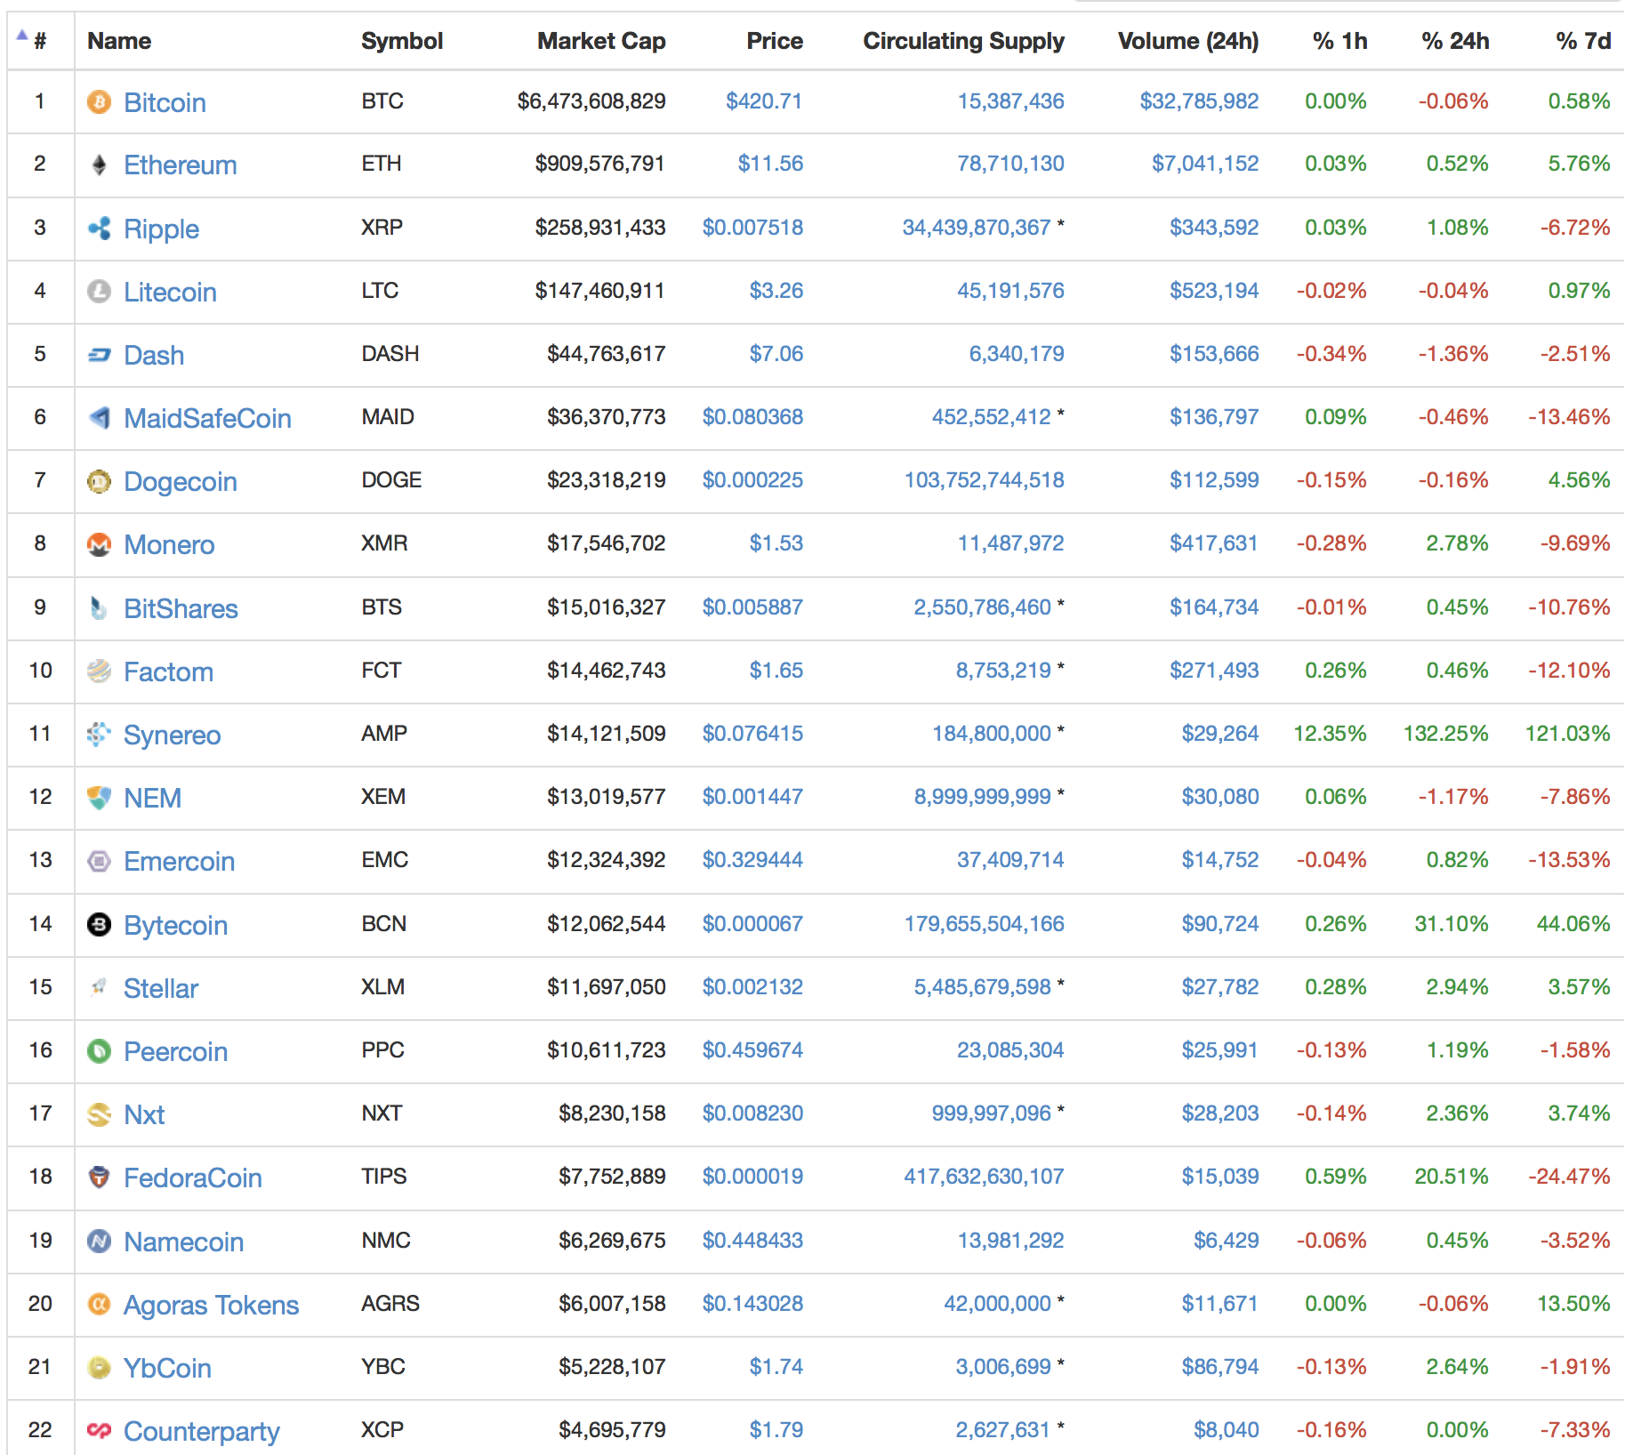1633x1455 pixels.
Task: Click the Stellar rocket logo icon
Action: click(x=99, y=988)
